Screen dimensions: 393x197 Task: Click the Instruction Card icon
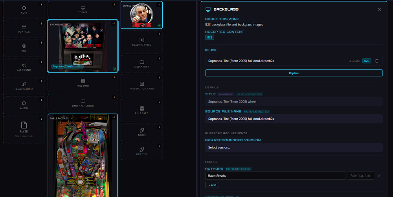coord(141,84)
